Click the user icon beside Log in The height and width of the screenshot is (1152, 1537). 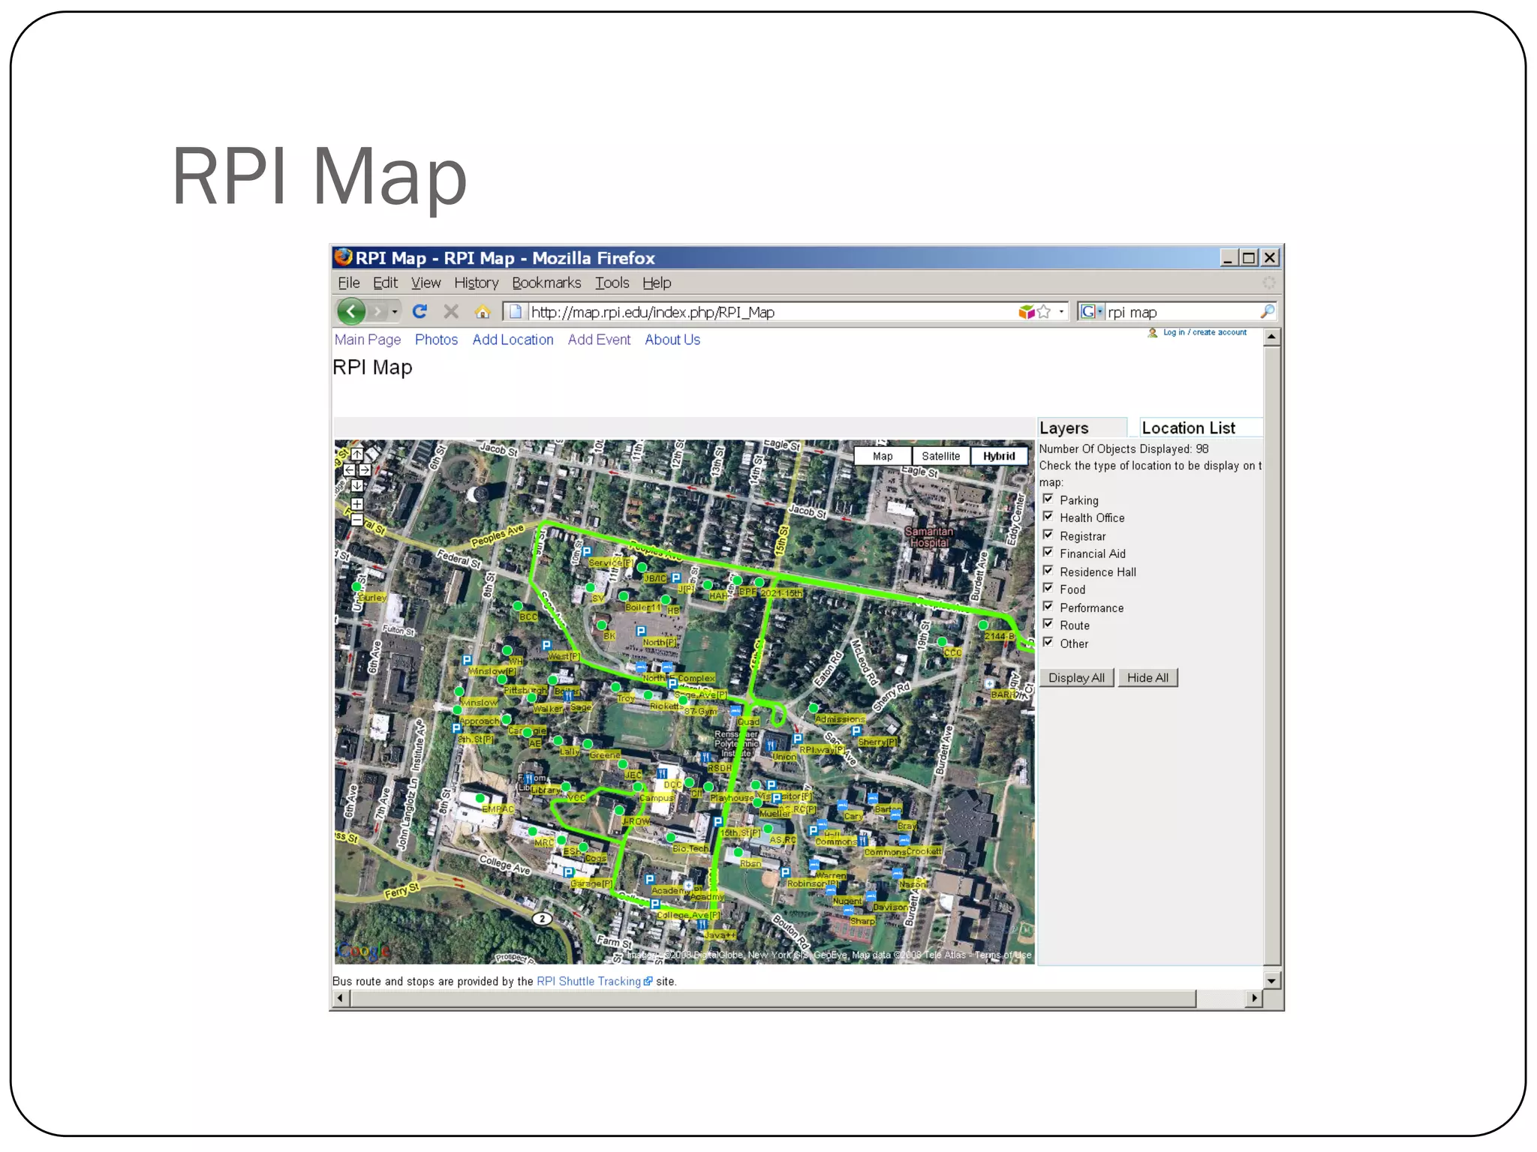point(1153,332)
